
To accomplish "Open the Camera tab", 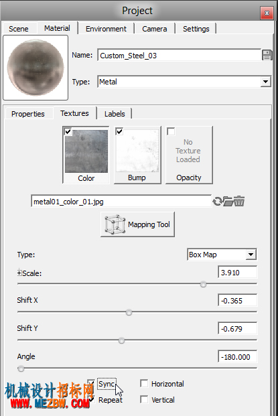I will click(154, 29).
